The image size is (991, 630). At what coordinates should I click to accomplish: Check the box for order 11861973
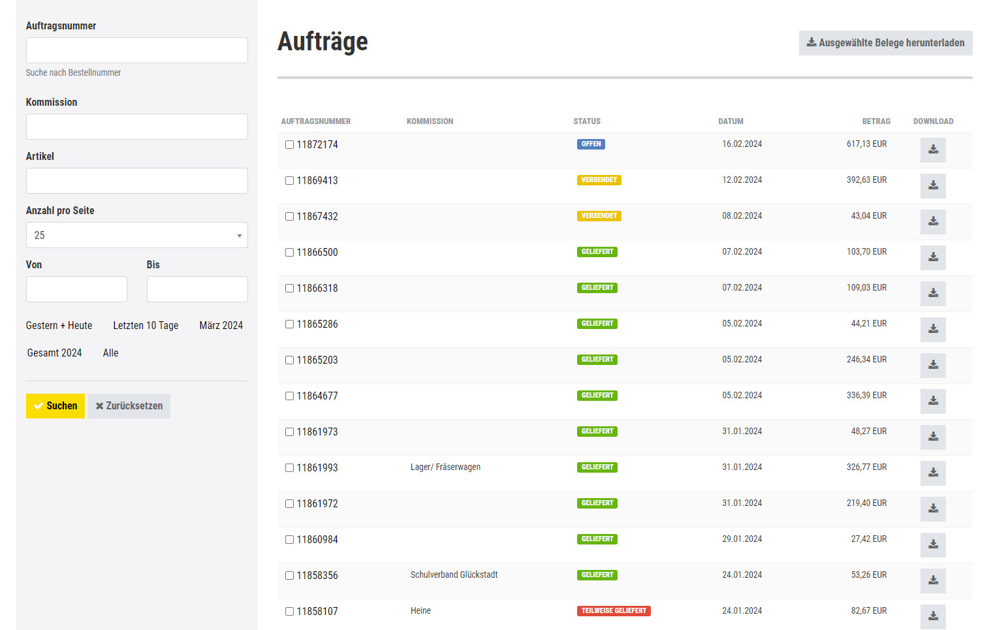[x=289, y=432]
